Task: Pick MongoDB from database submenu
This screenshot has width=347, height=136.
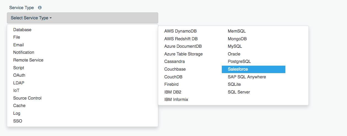Action: click(x=237, y=39)
